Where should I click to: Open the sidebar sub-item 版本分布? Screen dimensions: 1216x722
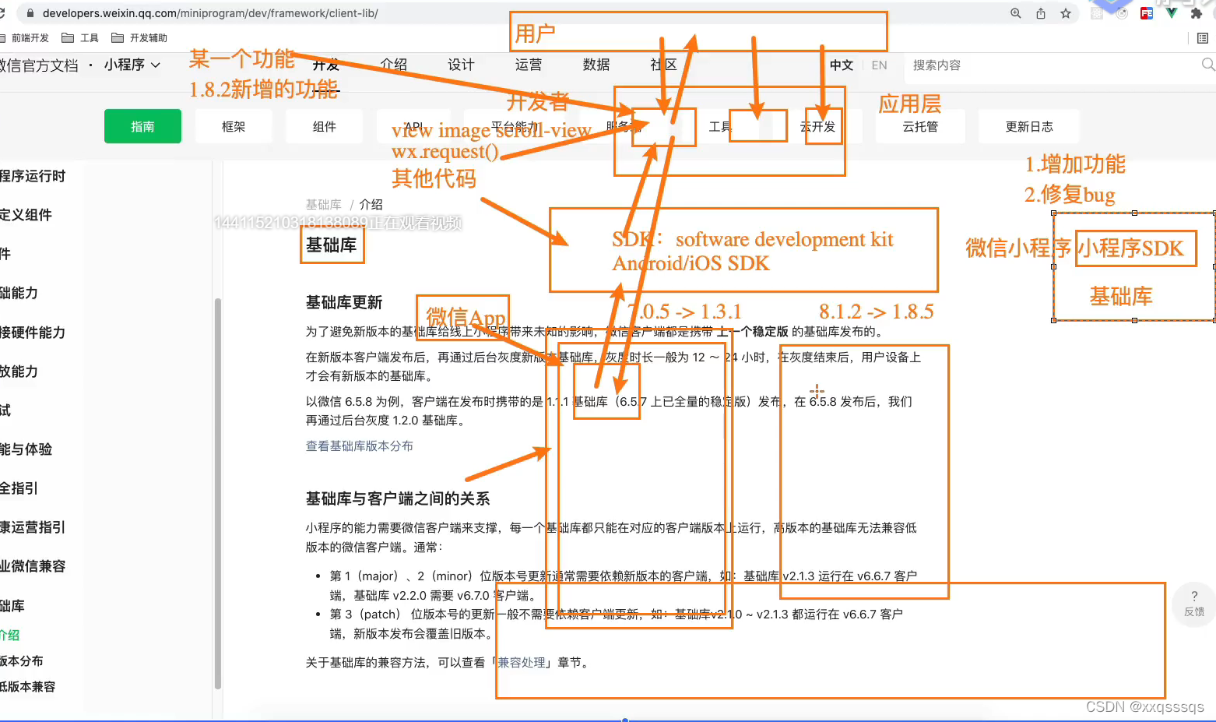(22, 661)
